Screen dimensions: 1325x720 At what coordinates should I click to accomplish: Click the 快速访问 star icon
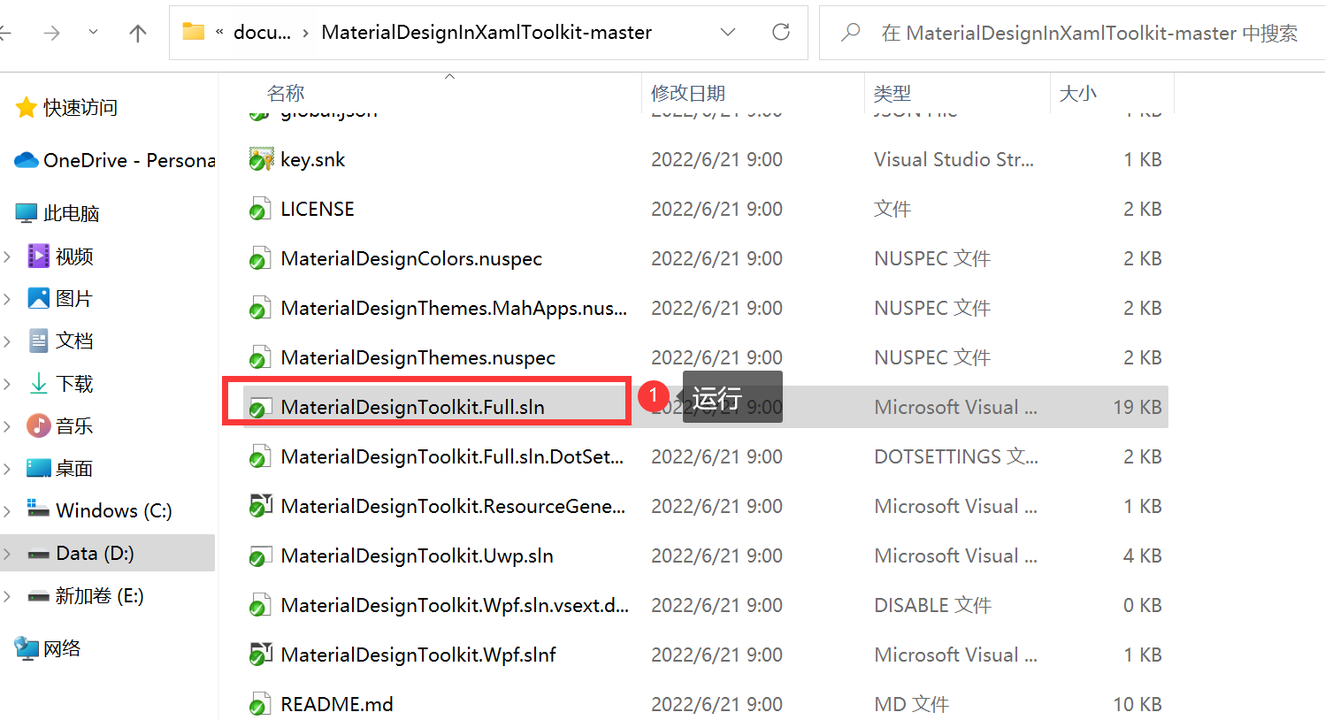tap(27, 107)
